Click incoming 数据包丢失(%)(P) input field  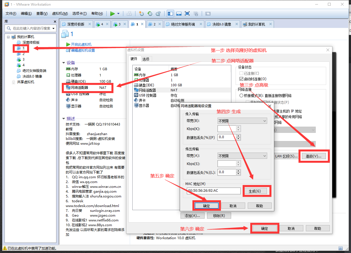coord(227,137)
